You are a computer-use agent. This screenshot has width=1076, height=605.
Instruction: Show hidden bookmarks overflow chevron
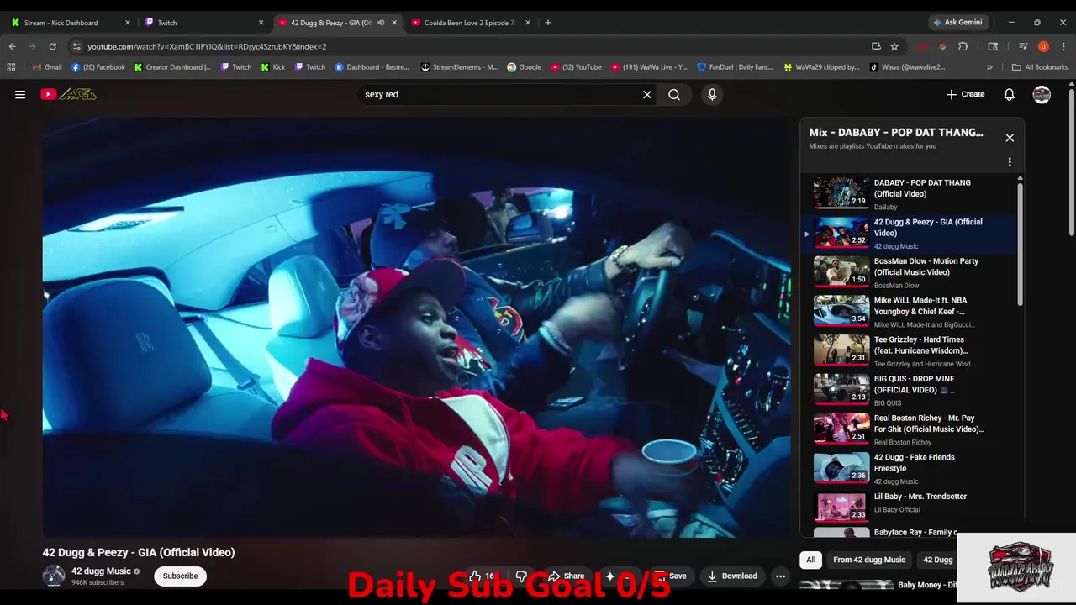(x=989, y=67)
